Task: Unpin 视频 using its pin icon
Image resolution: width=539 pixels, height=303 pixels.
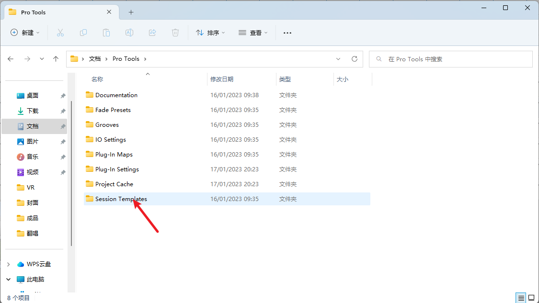Action: [x=63, y=172]
